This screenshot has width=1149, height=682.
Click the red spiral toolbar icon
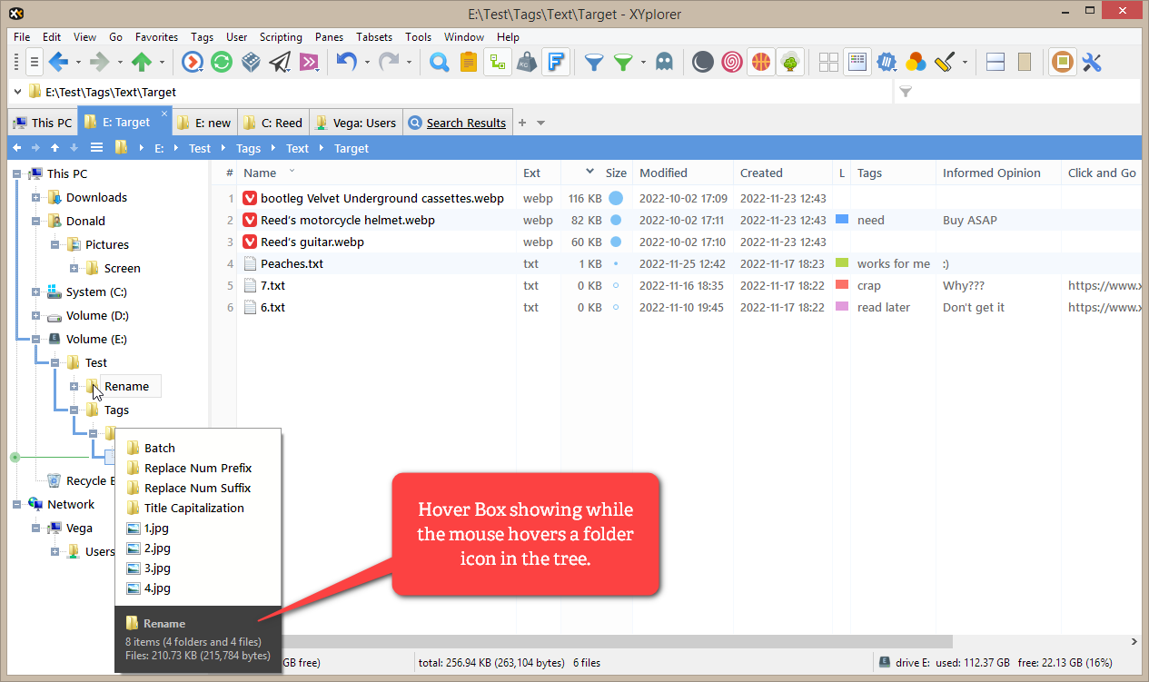pyautogui.click(x=731, y=62)
